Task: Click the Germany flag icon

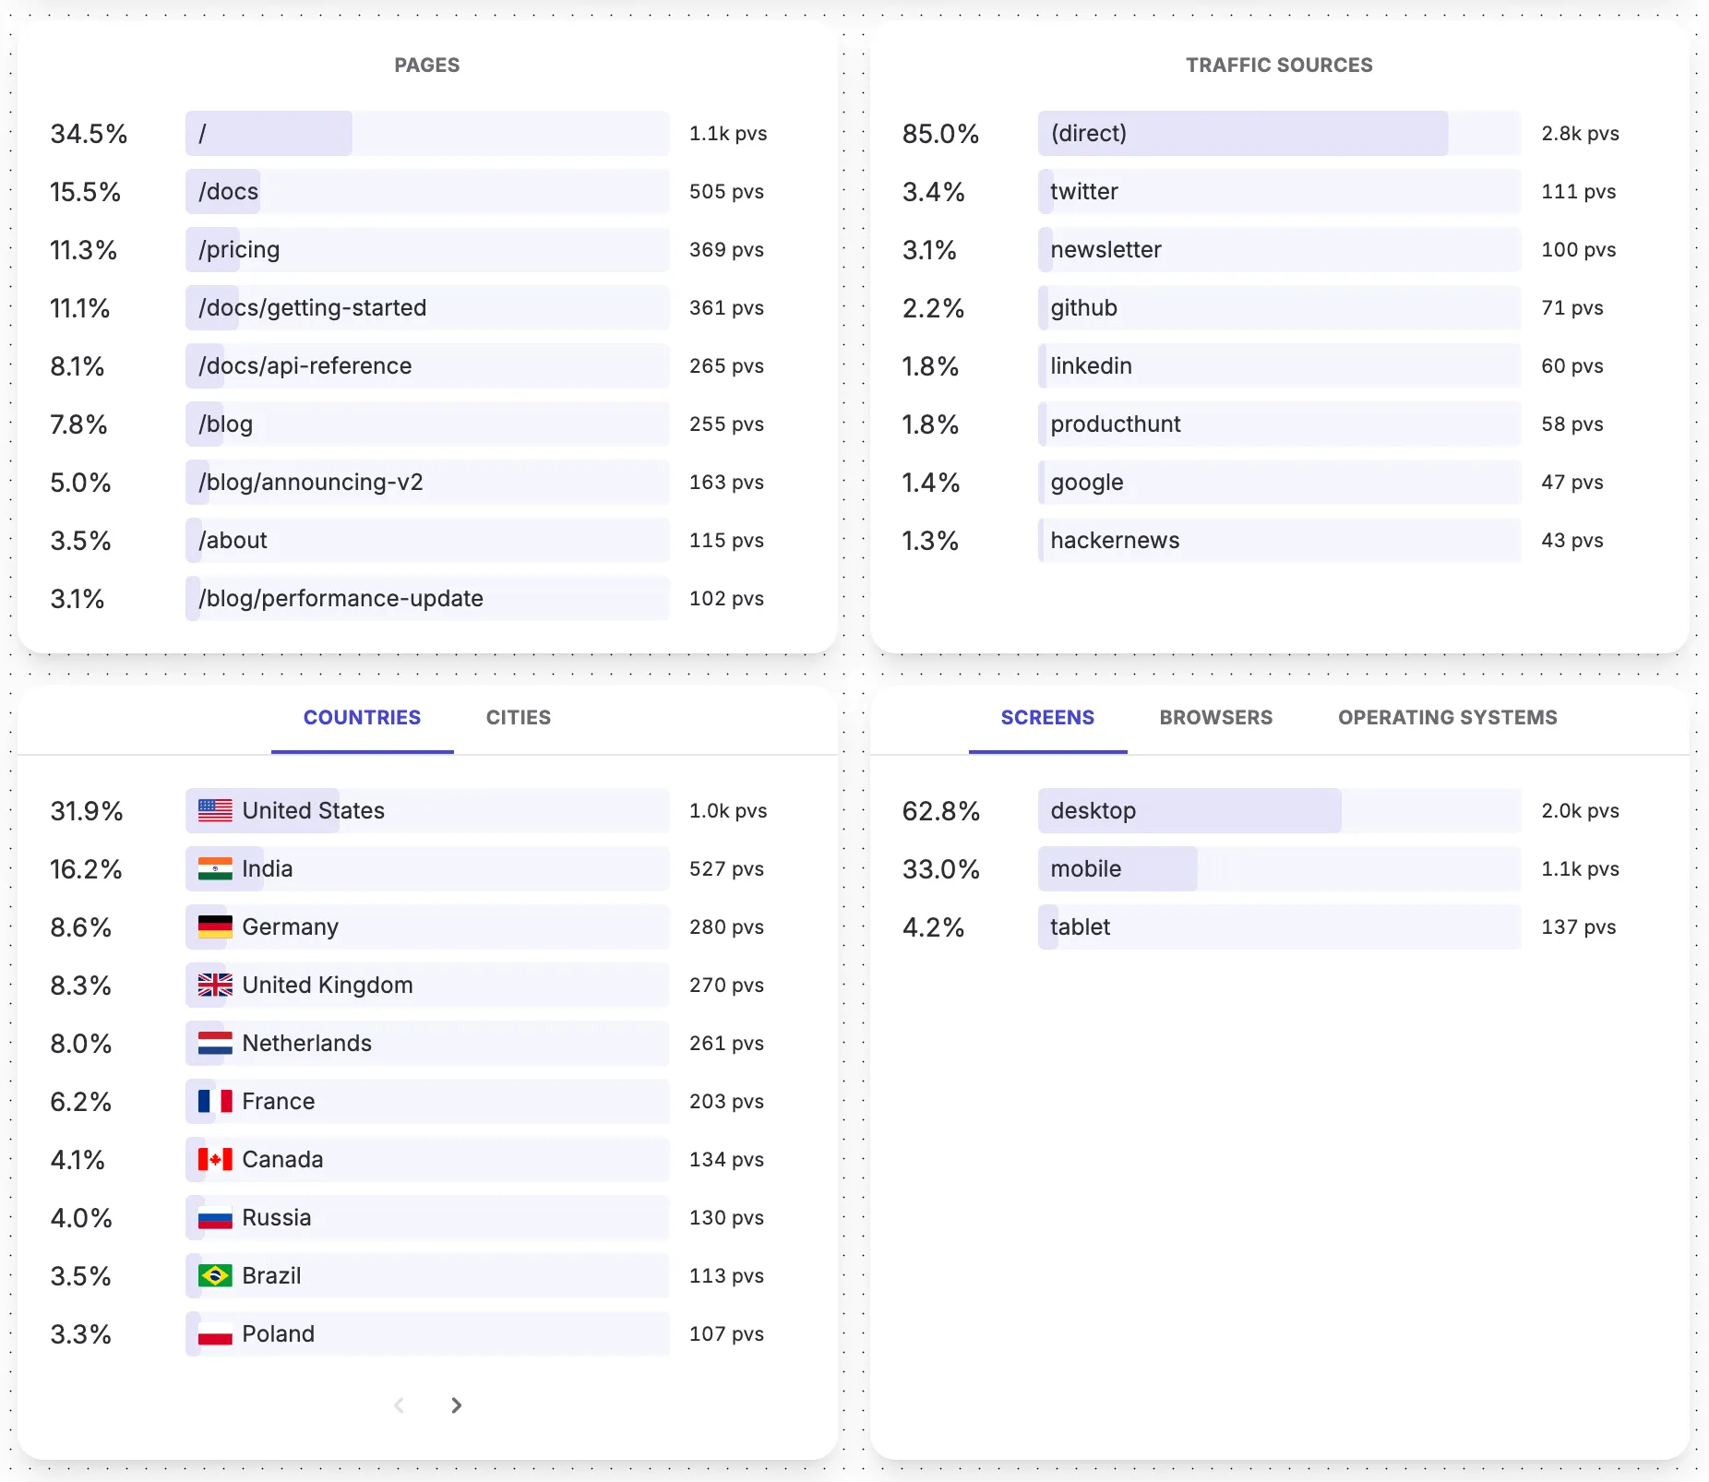Action: coord(215,927)
